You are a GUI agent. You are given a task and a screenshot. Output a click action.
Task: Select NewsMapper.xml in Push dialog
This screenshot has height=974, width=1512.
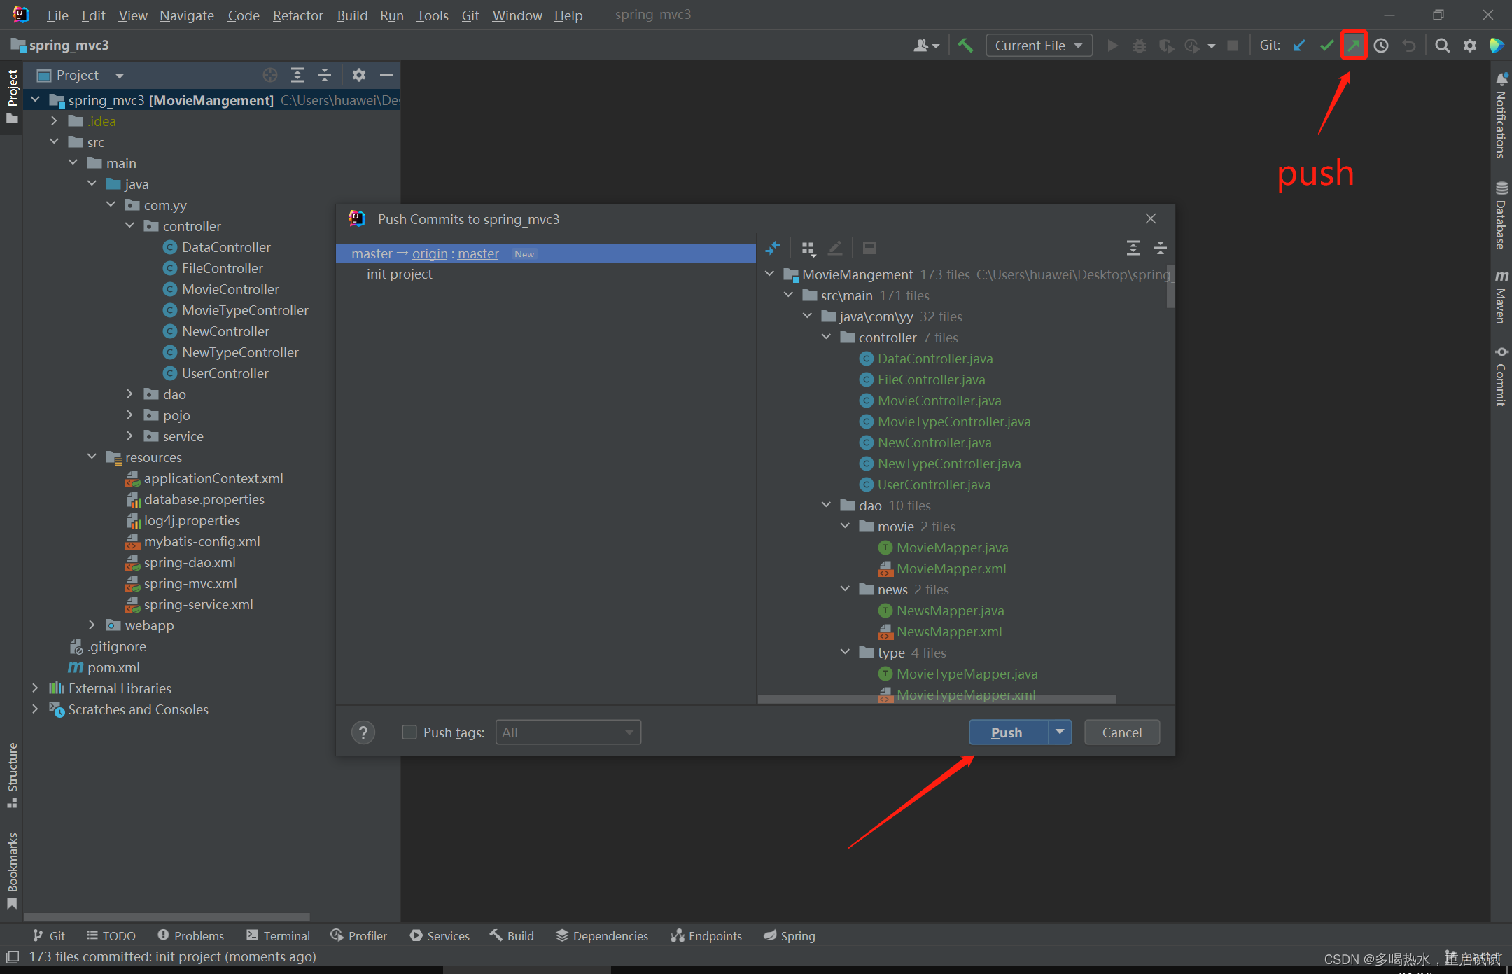pos(949,632)
